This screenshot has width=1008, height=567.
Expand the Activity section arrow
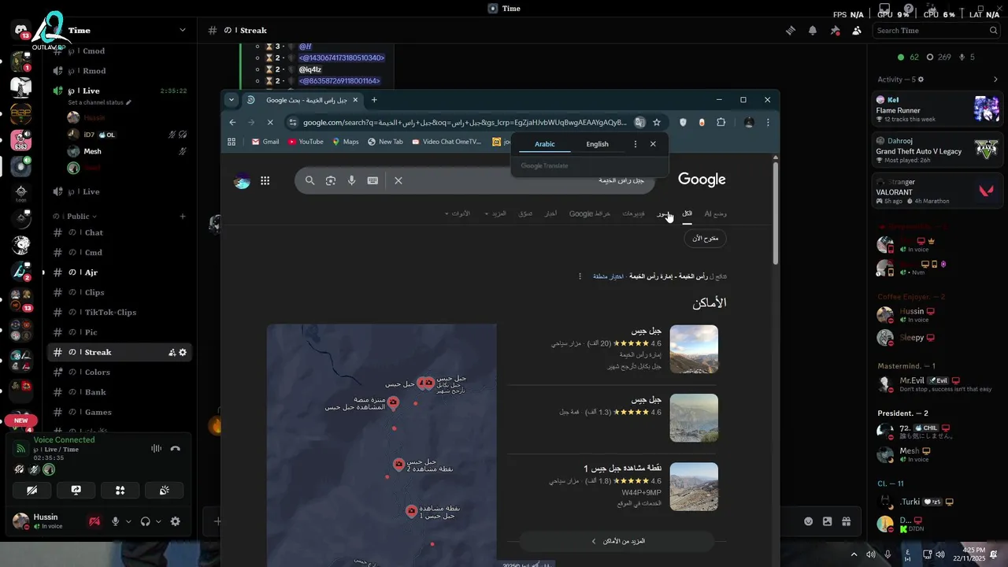tap(995, 80)
